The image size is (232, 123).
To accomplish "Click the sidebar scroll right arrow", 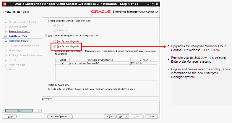I will click(40, 111).
